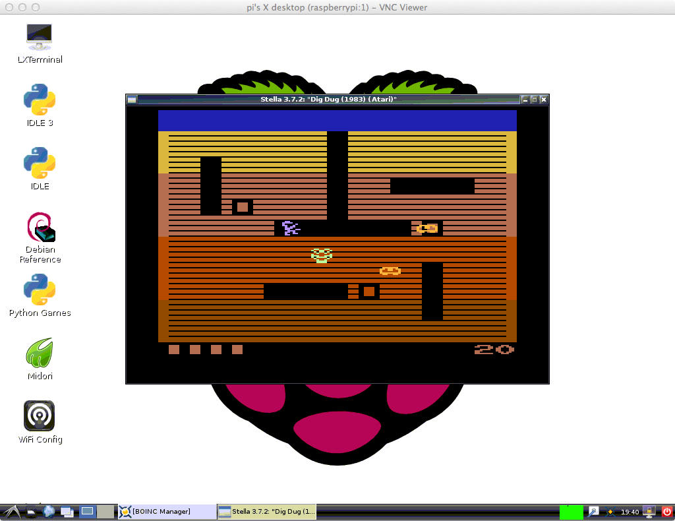
Task: Open Stella window menu icon in titlebar
Action: (x=132, y=100)
